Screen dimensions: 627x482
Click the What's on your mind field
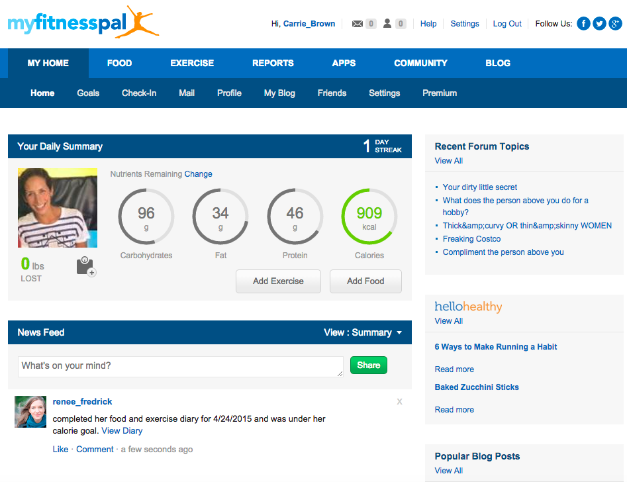coord(180,366)
